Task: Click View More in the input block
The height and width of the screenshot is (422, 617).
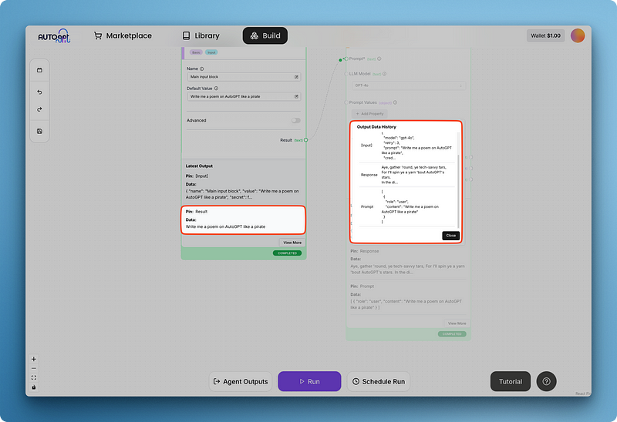Action: click(292, 243)
